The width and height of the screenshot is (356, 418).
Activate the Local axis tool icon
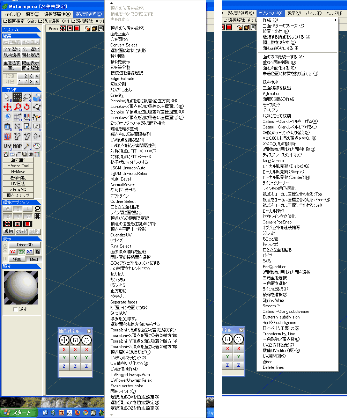(x=37, y=117)
